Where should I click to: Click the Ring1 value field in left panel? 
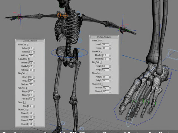coord(30,77)
